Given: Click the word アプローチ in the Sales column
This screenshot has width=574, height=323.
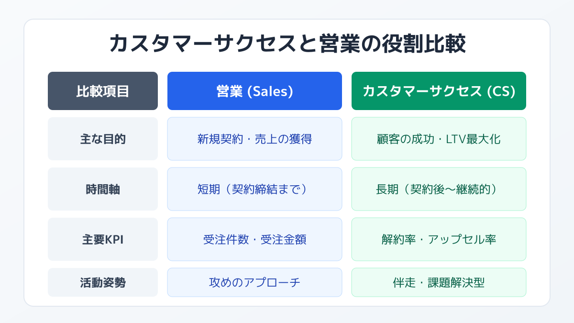Looking at the screenshot, I should point(272,282).
